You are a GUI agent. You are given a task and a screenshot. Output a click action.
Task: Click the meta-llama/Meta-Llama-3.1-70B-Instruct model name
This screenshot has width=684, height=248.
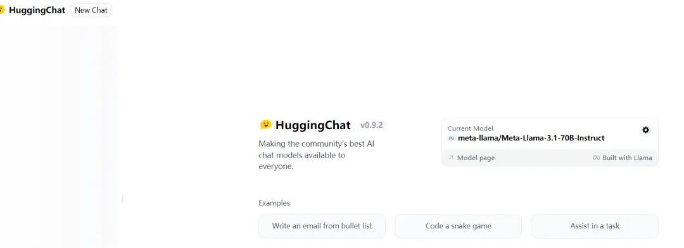tap(531, 138)
